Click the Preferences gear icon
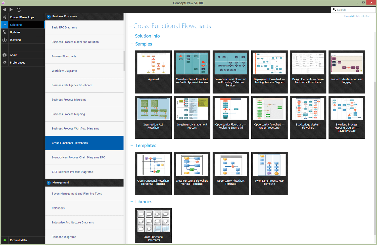 pos(5,62)
